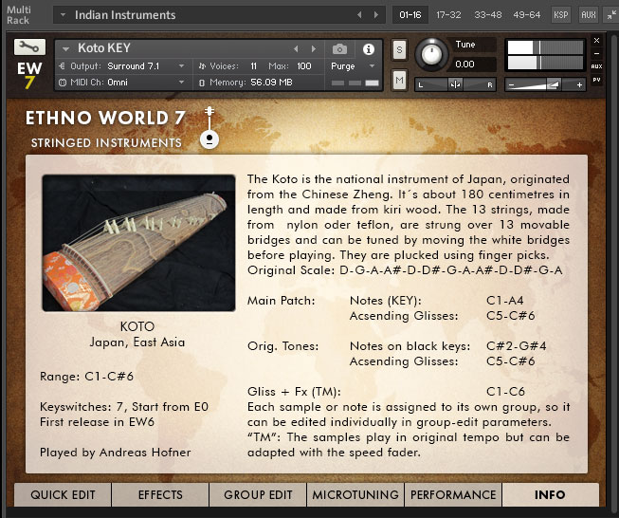Screen dimensions: 619x518
Task: Decrease volume with the minus sign
Action: click(511, 85)
